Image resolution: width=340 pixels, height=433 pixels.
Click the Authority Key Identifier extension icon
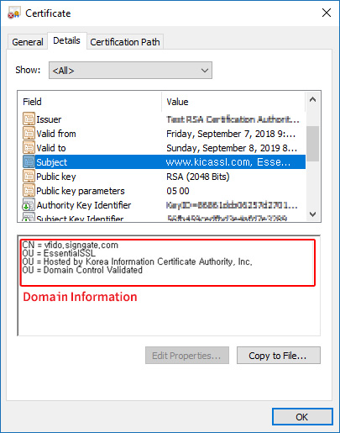click(29, 205)
